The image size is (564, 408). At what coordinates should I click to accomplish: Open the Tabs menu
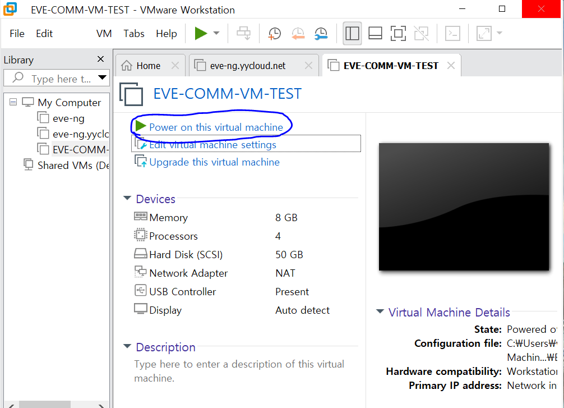click(134, 34)
